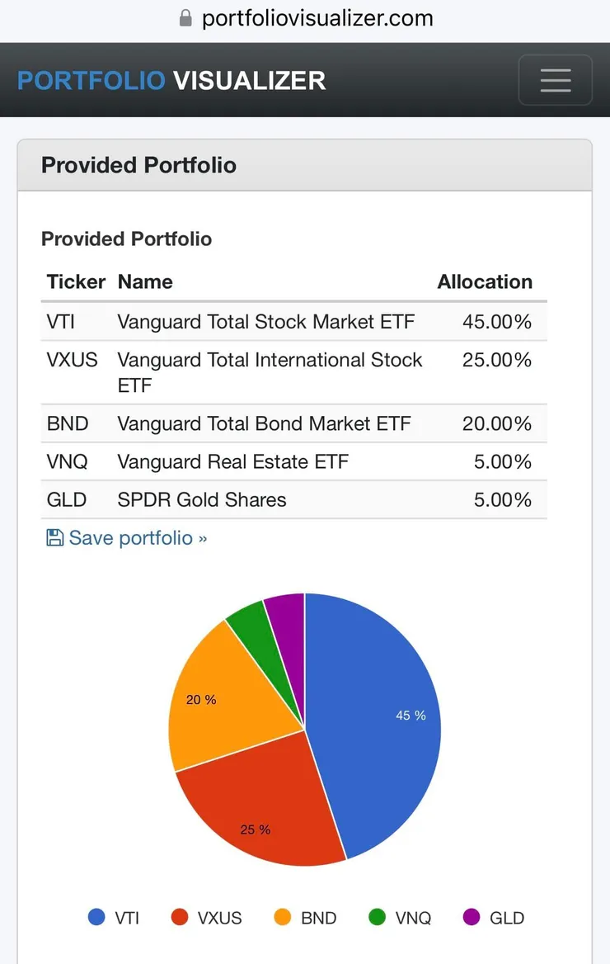
Task: Click the blue VTI legend dot
Action: [97, 917]
